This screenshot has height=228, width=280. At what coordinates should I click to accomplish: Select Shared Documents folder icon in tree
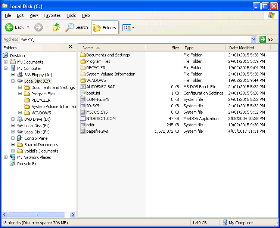(x=20, y=145)
